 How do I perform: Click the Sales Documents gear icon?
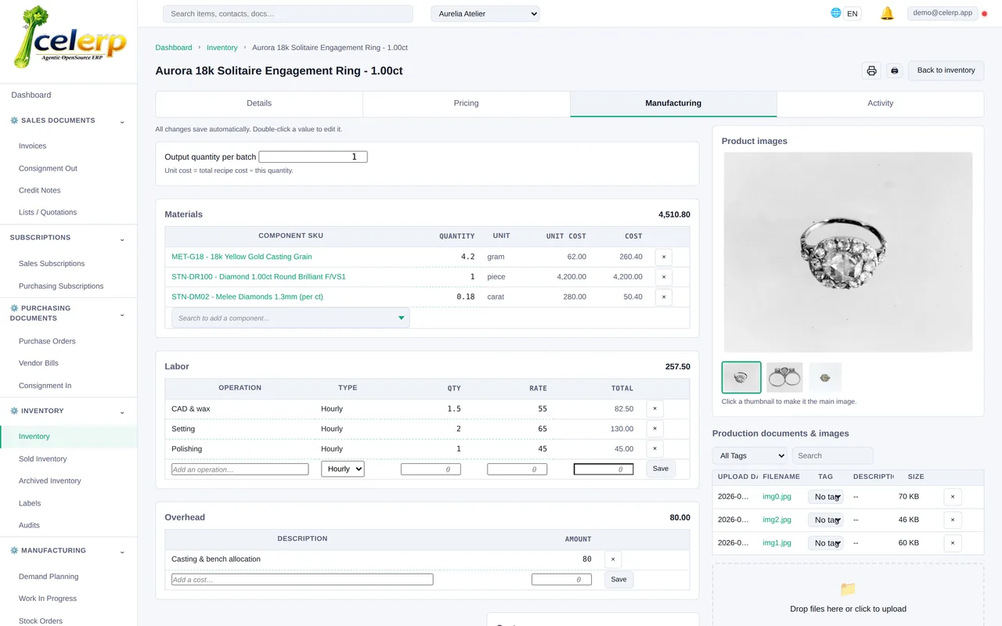tap(14, 121)
